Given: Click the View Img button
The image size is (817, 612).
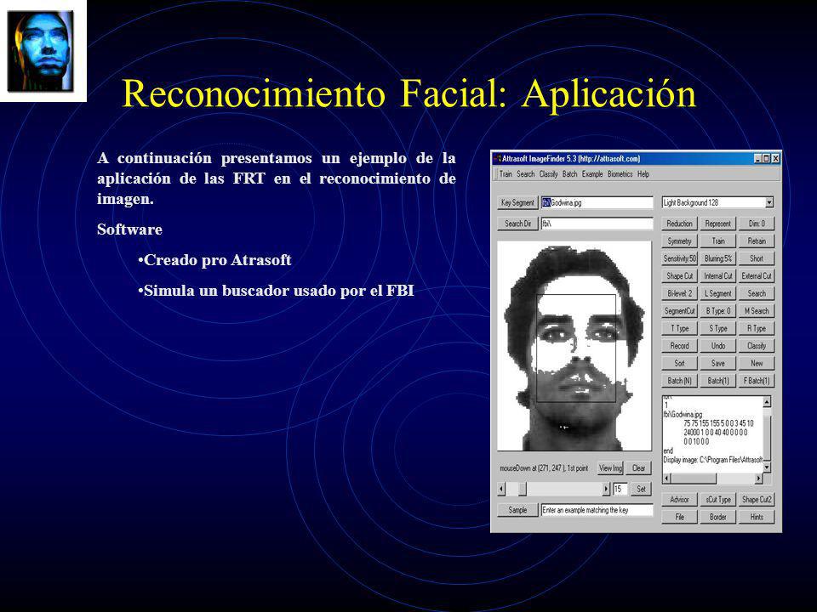Looking at the screenshot, I should 610,468.
